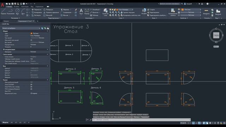Click the Таблица (Table) tool
The width and height of the screenshot is (226, 127).
[94, 15]
